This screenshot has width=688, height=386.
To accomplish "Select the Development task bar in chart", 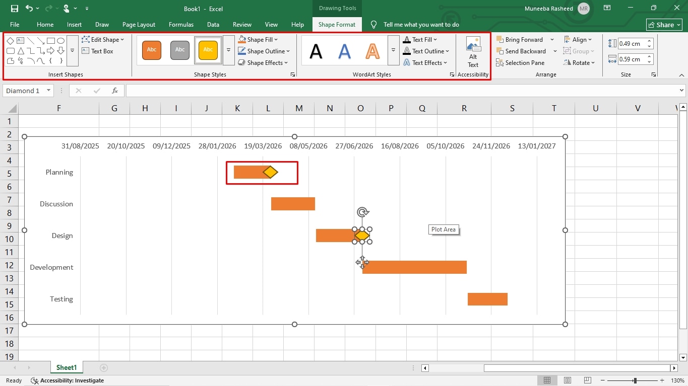I will tap(415, 267).
